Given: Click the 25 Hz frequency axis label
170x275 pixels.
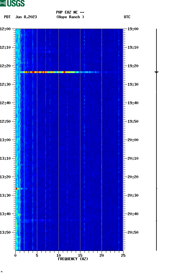Looking at the screenshot, I should 123,256.
